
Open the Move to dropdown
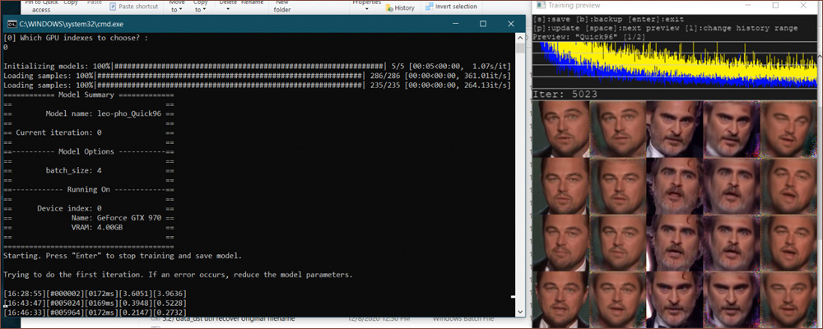coord(177,7)
